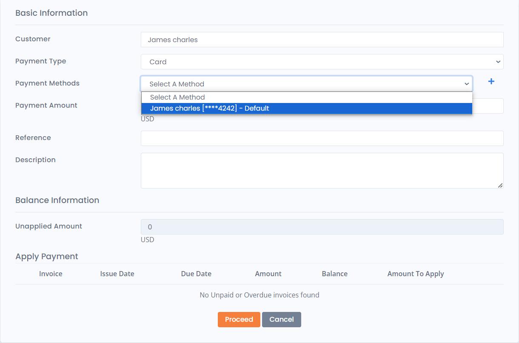Viewport: 519px width, 343px height.
Task: Click the Basic Information section heading
Action: [51, 13]
